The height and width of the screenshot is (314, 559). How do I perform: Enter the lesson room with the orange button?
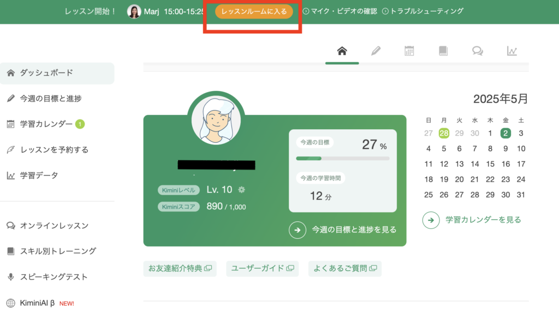(254, 11)
